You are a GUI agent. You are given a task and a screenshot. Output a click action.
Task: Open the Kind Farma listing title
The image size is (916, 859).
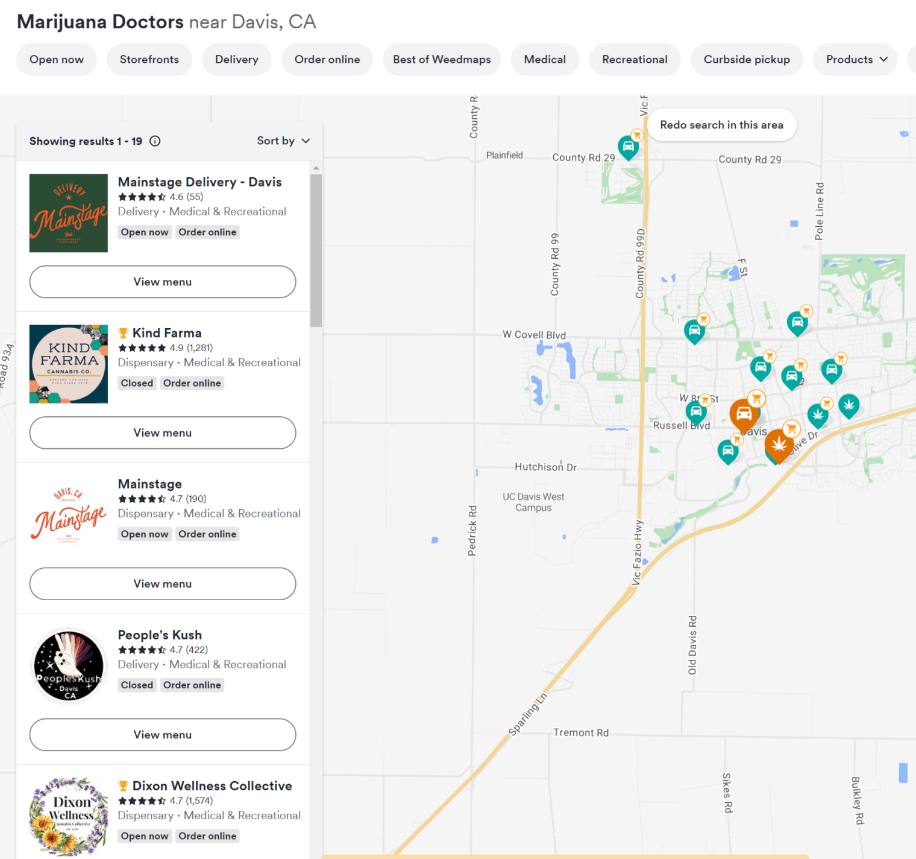[x=167, y=333]
